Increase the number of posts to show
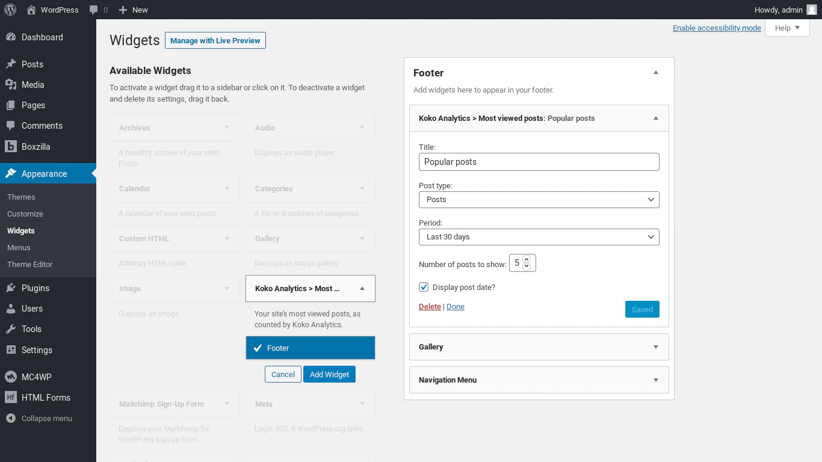 tap(527, 260)
